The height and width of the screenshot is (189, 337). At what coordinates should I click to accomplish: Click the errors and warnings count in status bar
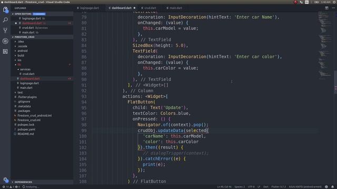tap(11, 187)
